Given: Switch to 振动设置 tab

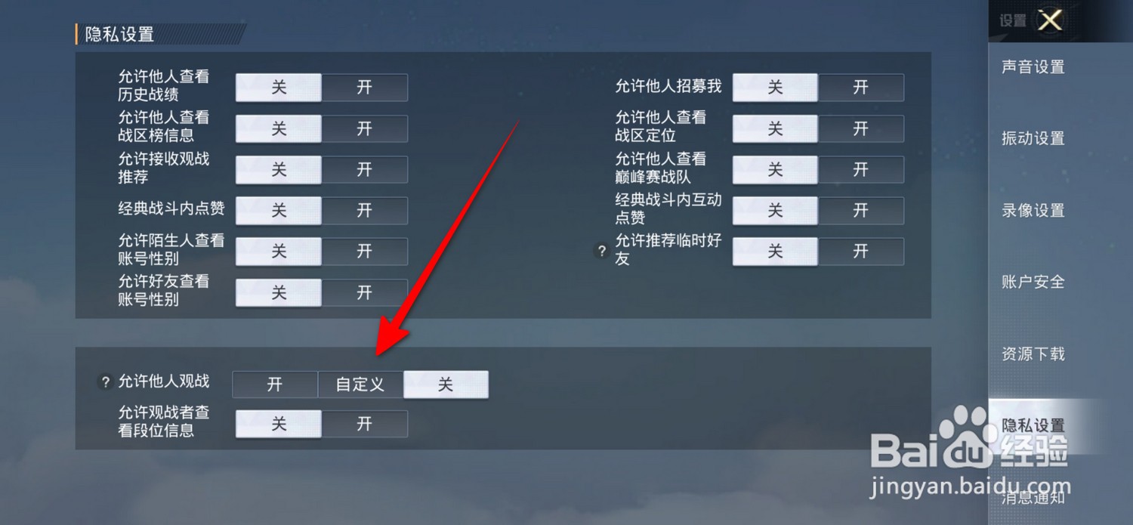Looking at the screenshot, I should tap(1033, 138).
